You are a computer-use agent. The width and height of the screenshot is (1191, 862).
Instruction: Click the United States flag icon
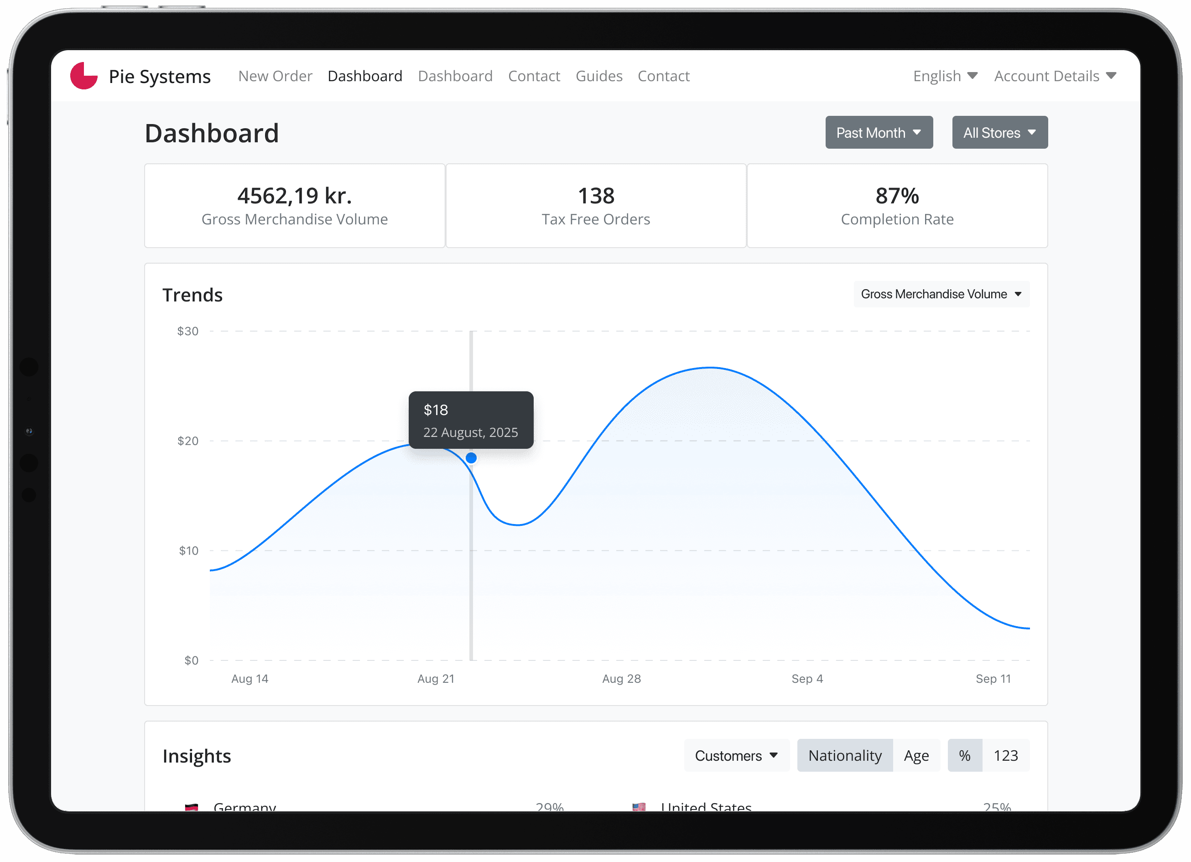(639, 807)
